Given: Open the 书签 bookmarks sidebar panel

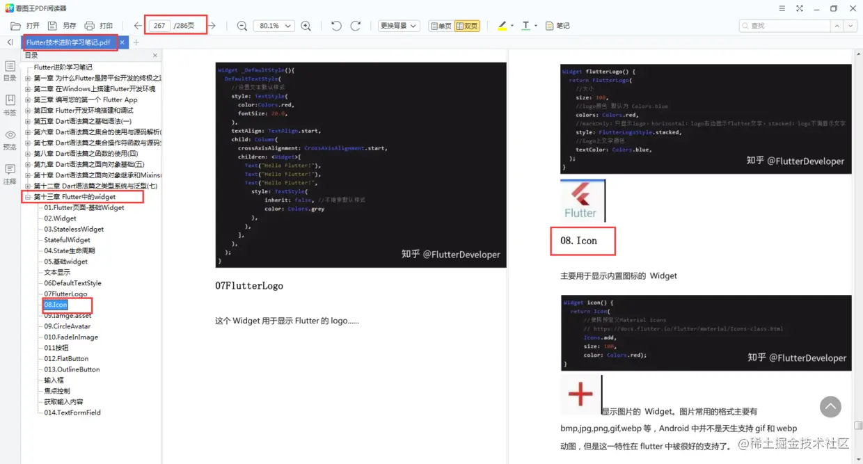Looking at the screenshot, I should click(x=10, y=105).
